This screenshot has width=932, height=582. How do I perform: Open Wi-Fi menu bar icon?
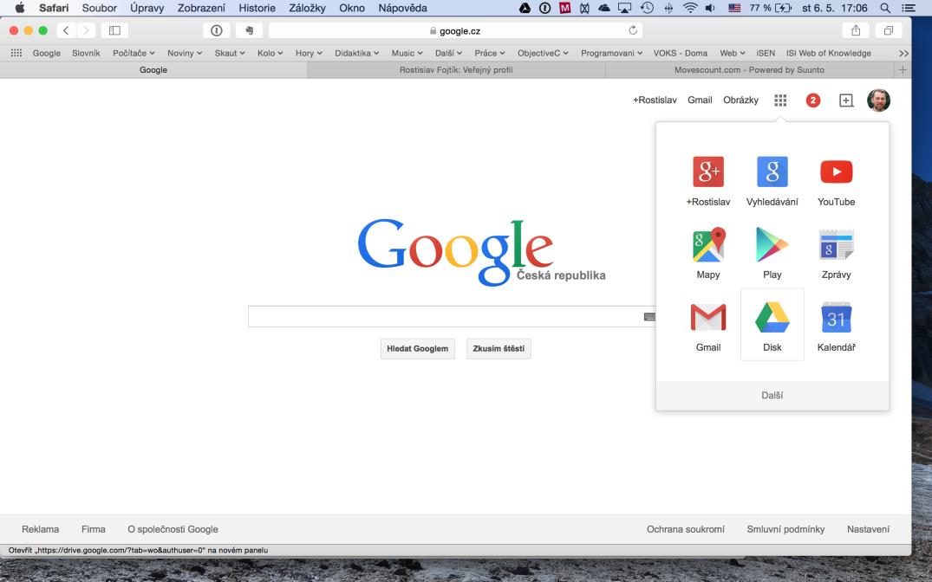(690, 8)
